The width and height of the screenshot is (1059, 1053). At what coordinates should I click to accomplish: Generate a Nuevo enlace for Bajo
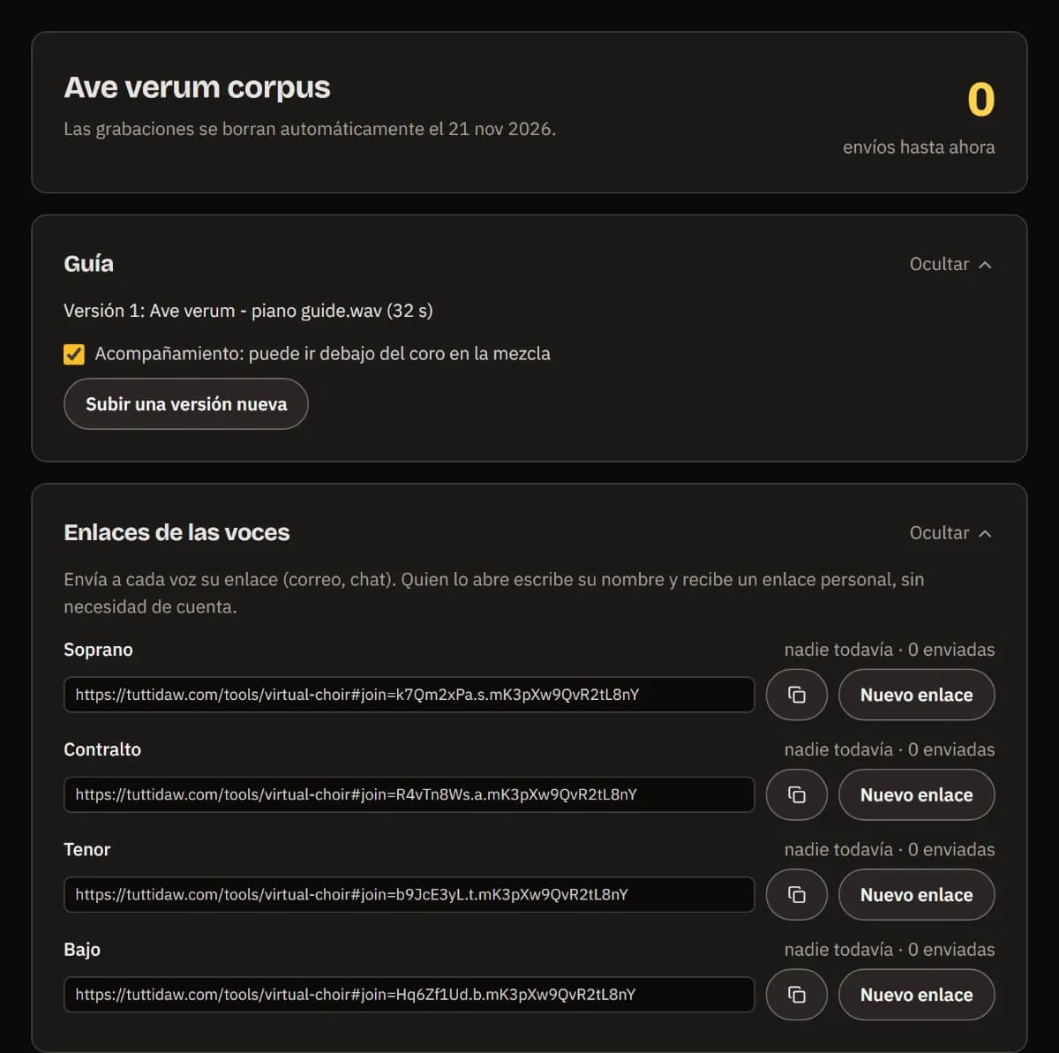pos(916,995)
